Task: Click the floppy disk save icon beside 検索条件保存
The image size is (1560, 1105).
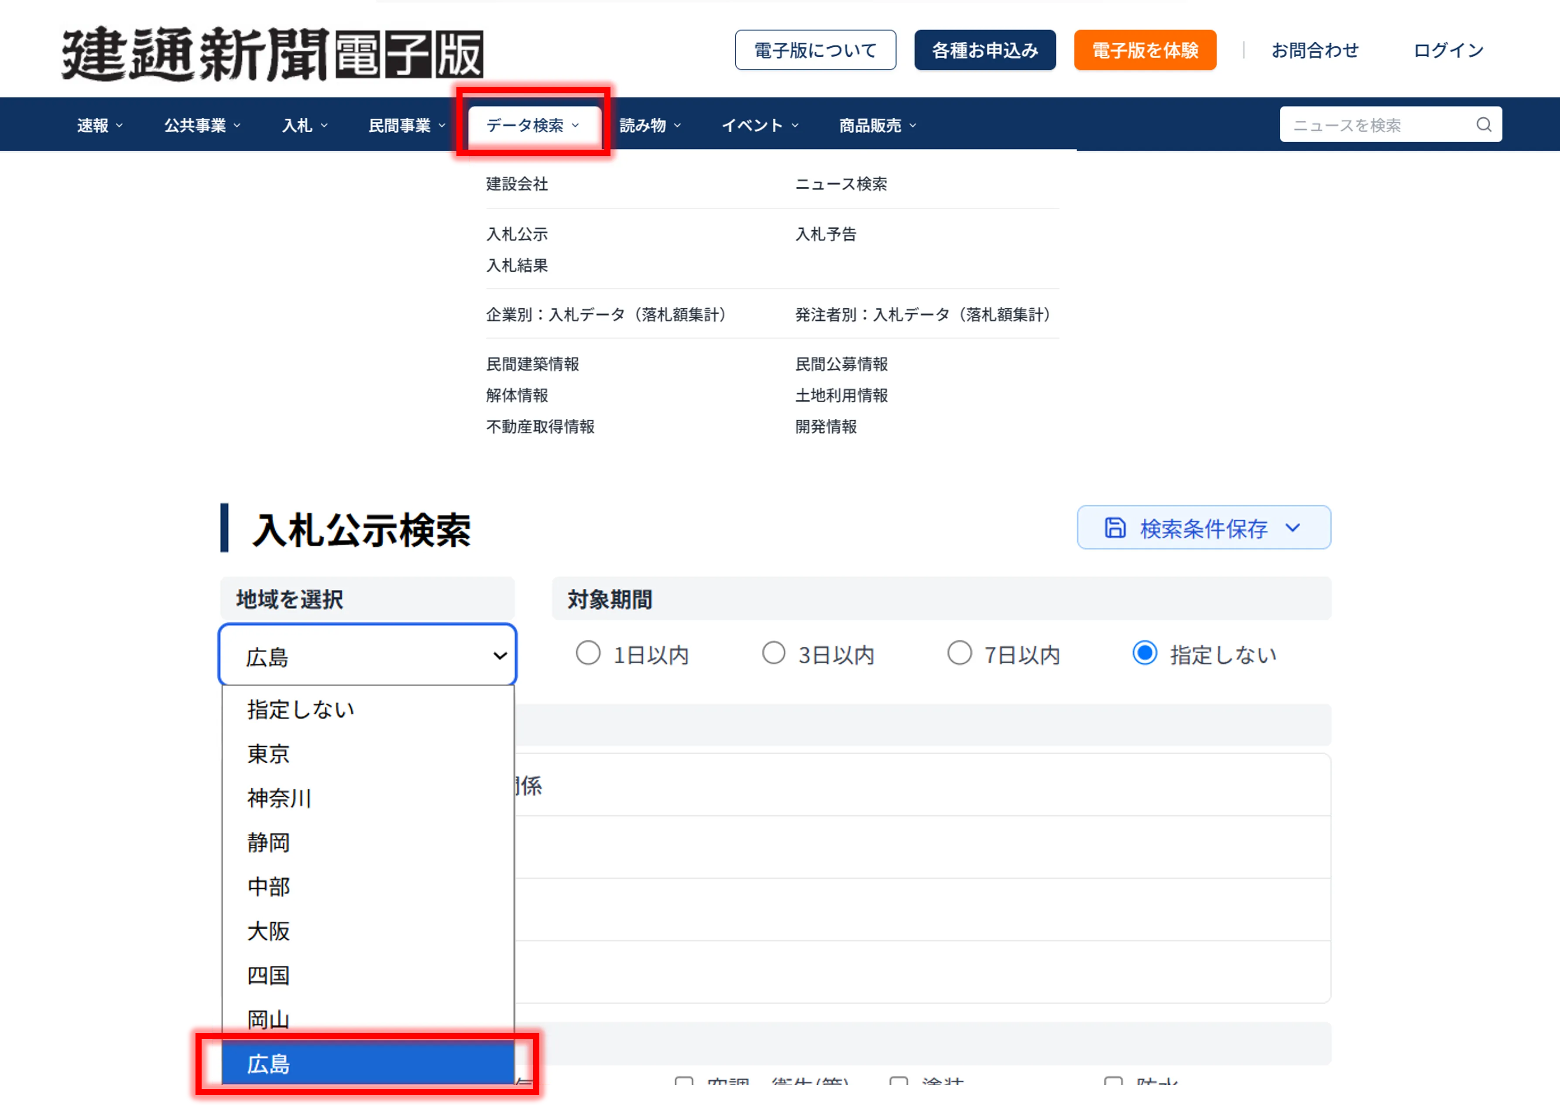Action: click(1114, 528)
